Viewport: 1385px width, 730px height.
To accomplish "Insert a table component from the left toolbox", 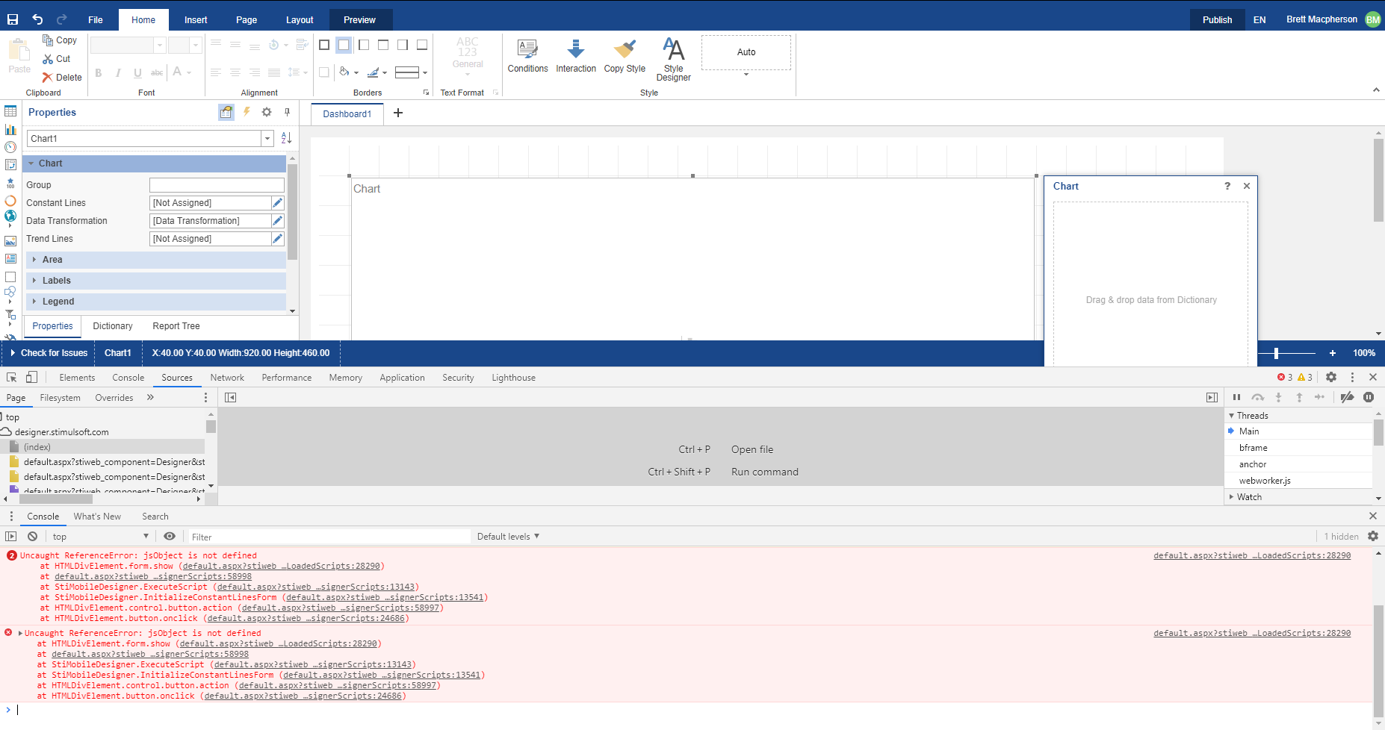I will [x=10, y=111].
